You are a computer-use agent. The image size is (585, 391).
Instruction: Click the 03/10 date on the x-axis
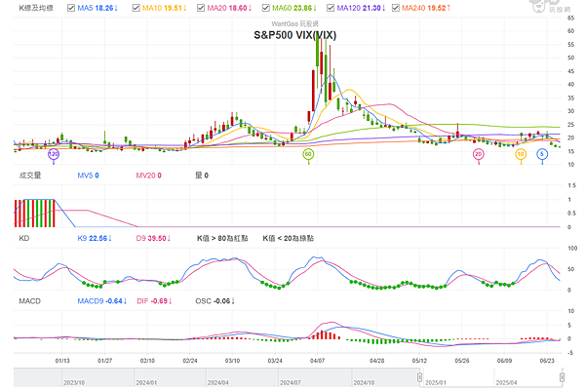coord(232,361)
